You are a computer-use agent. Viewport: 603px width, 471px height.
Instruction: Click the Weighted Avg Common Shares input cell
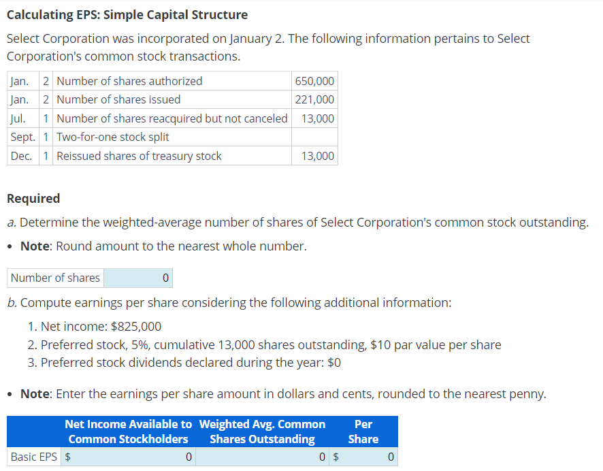click(x=262, y=457)
